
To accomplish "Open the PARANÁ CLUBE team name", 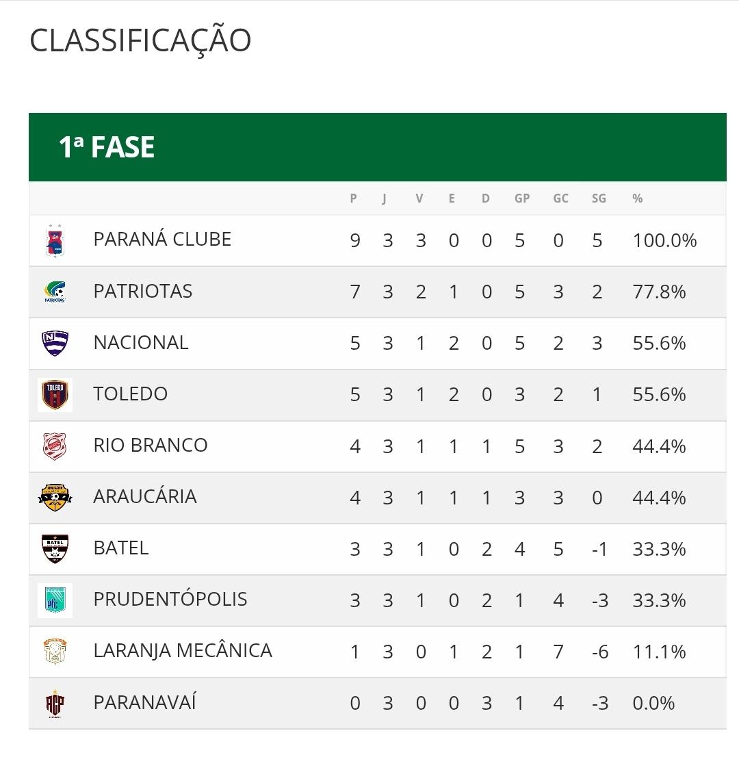I will [162, 240].
